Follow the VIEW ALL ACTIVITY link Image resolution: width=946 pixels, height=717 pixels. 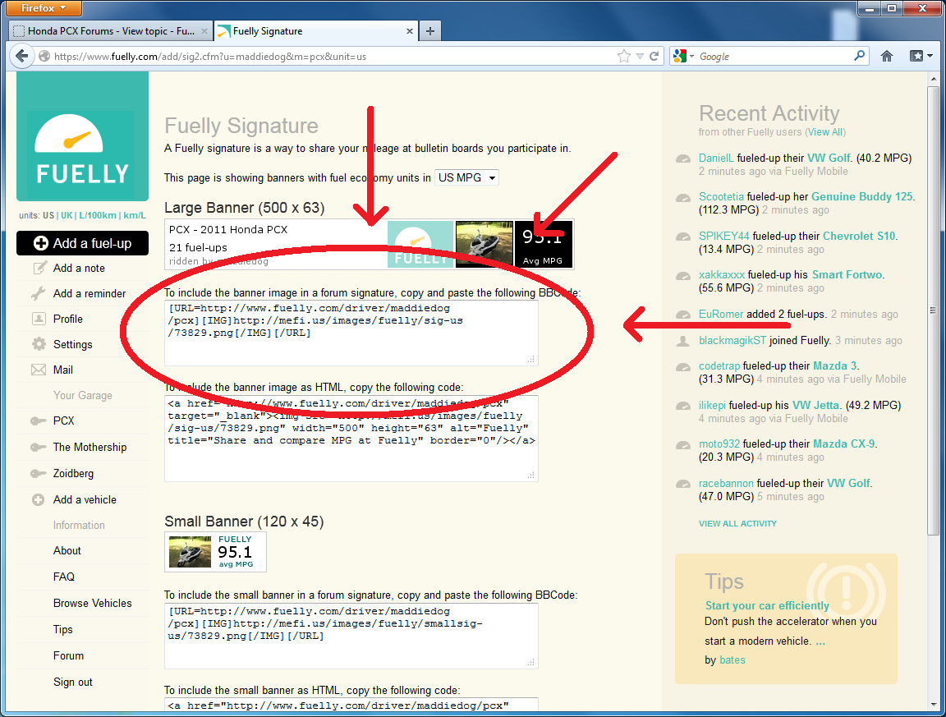click(737, 523)
